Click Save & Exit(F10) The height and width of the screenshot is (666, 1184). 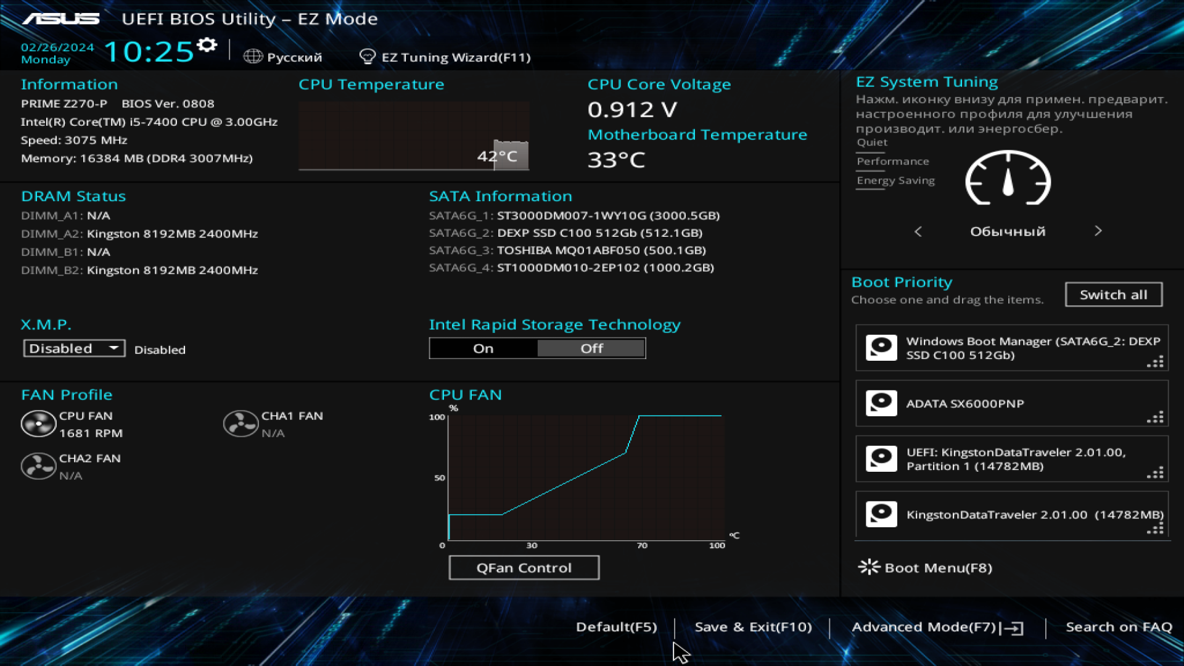coord(753,627)
